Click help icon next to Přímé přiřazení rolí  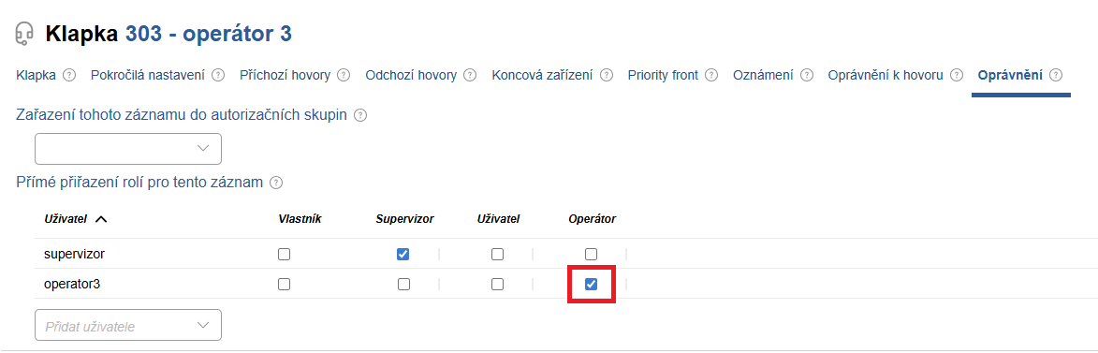click(x=276, y=183)
